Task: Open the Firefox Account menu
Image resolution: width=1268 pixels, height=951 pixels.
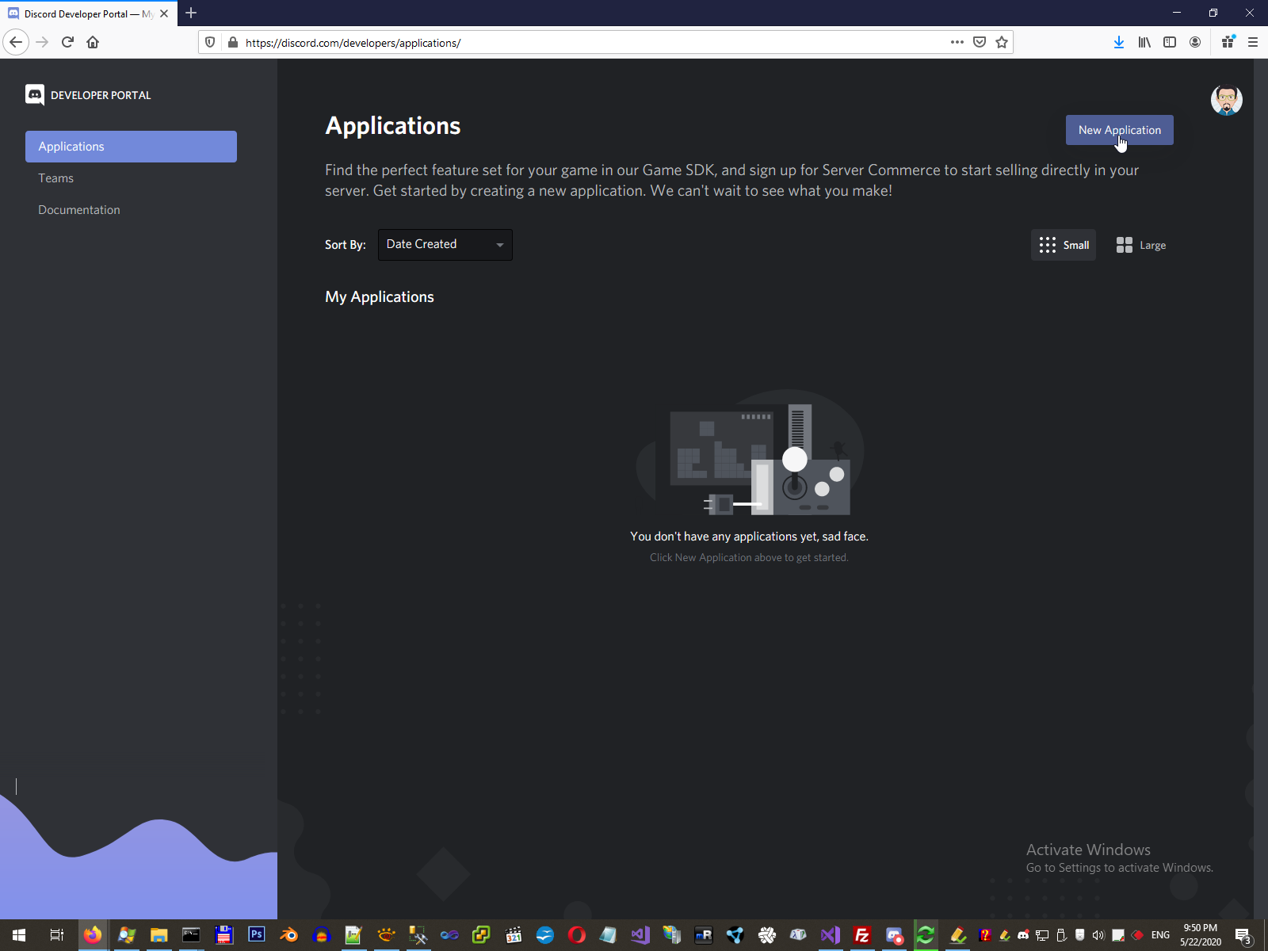Action: [1195, 42]
